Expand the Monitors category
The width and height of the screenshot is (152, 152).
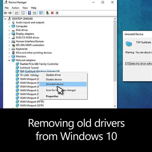(9, 57)
